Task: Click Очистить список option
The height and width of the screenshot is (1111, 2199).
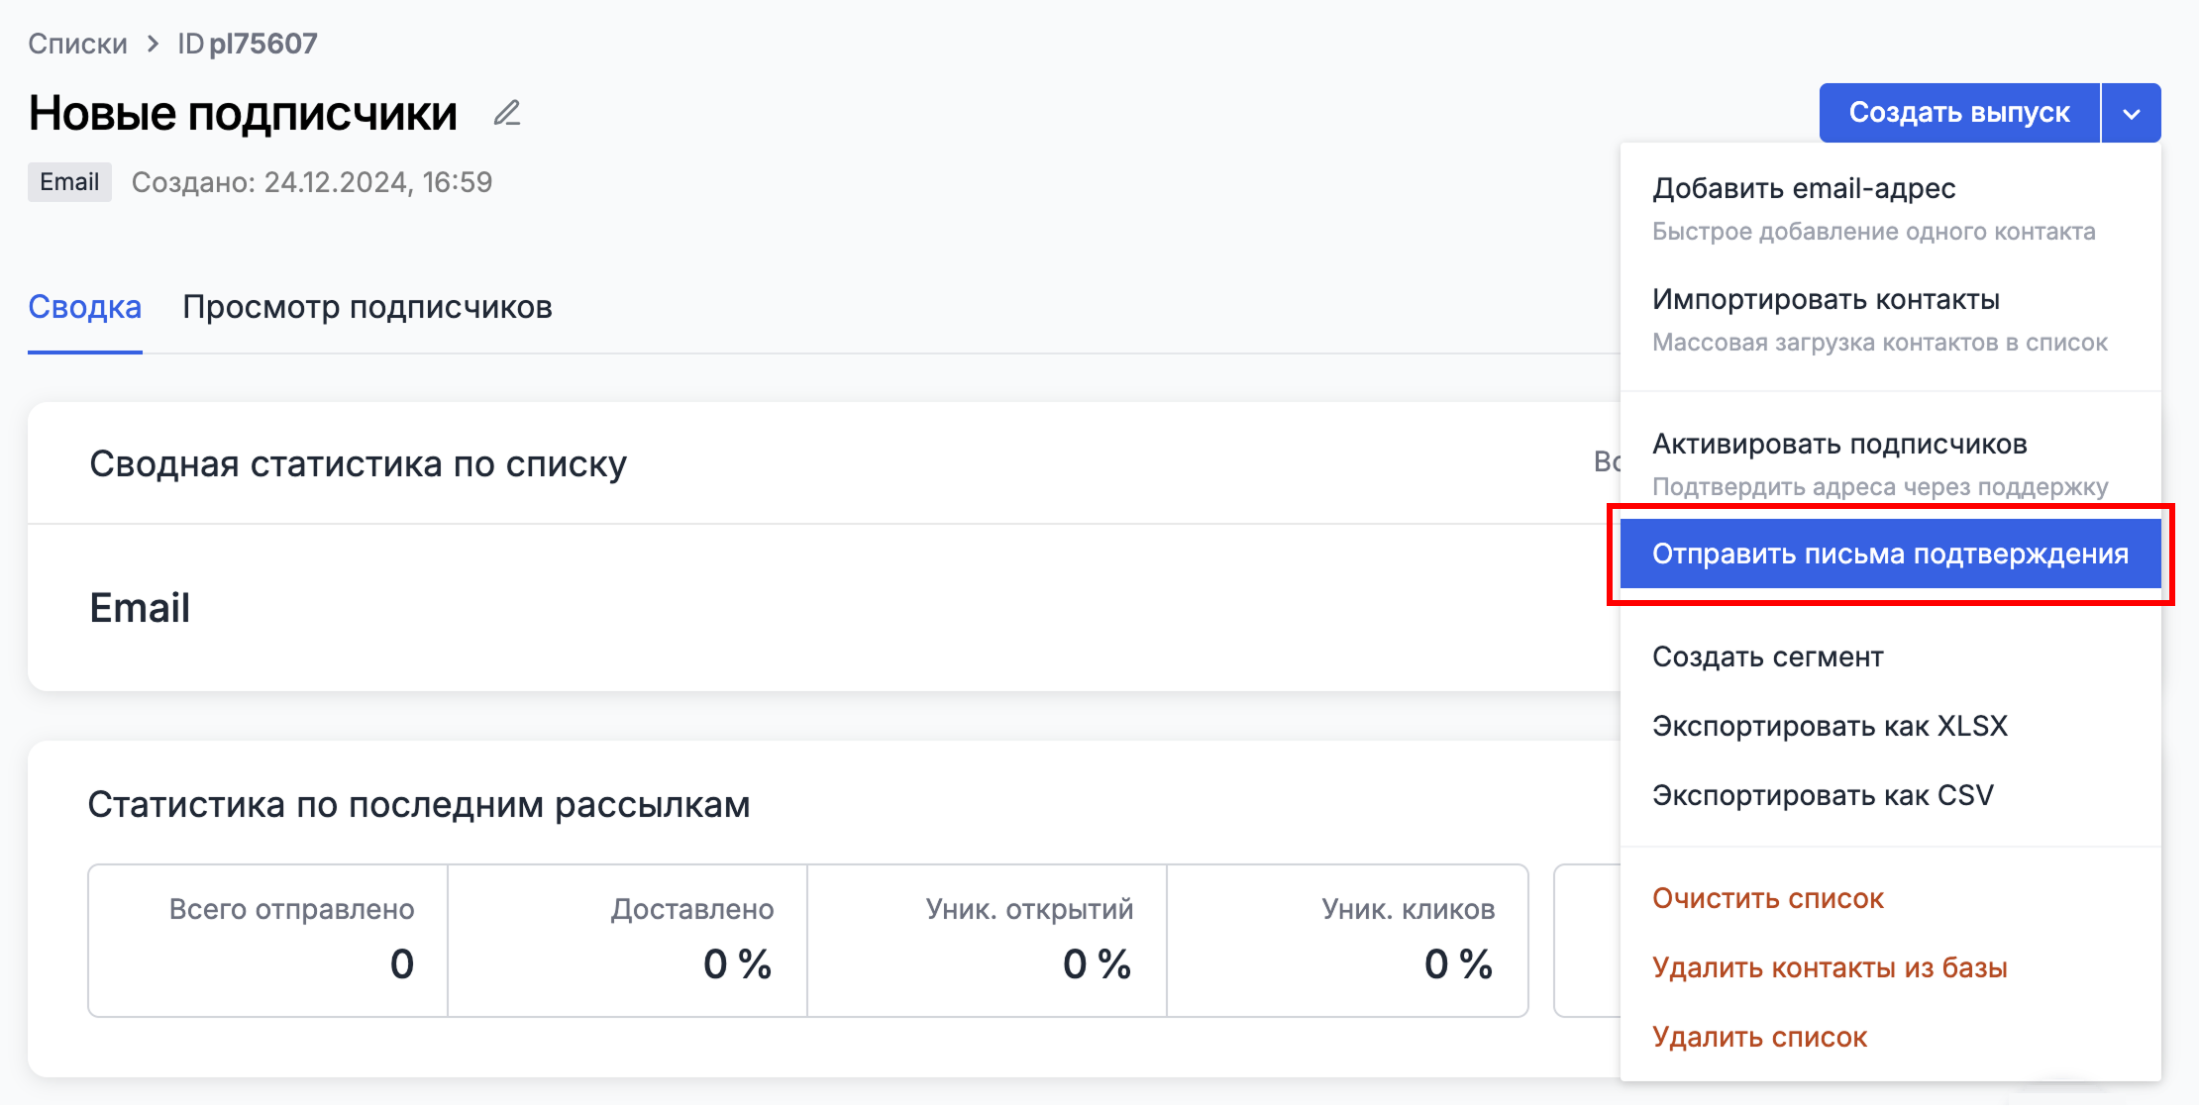Action: click(1767, 898)
